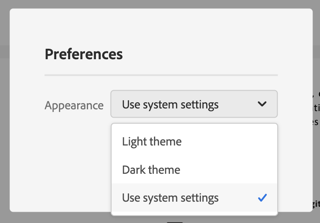The image size is (320, 223).
Task: Click the horizontal divider under Preferences
Action: [x=161, y=75]
